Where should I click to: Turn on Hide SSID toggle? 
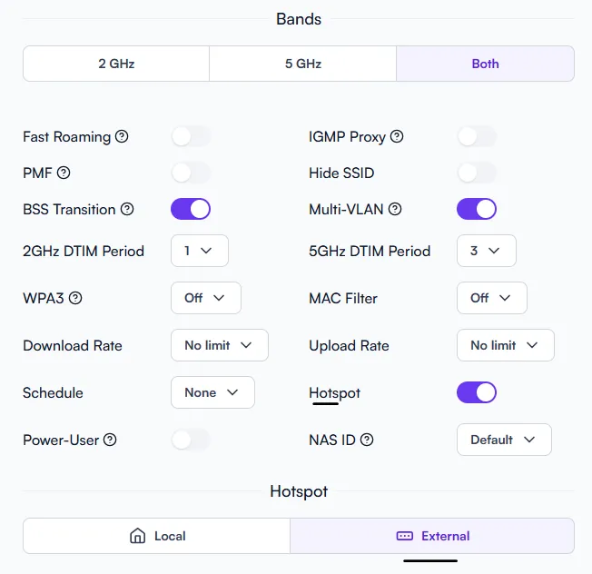tap(477, 173)
